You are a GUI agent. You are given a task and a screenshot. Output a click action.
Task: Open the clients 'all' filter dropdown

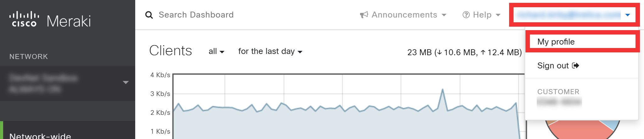216,51
